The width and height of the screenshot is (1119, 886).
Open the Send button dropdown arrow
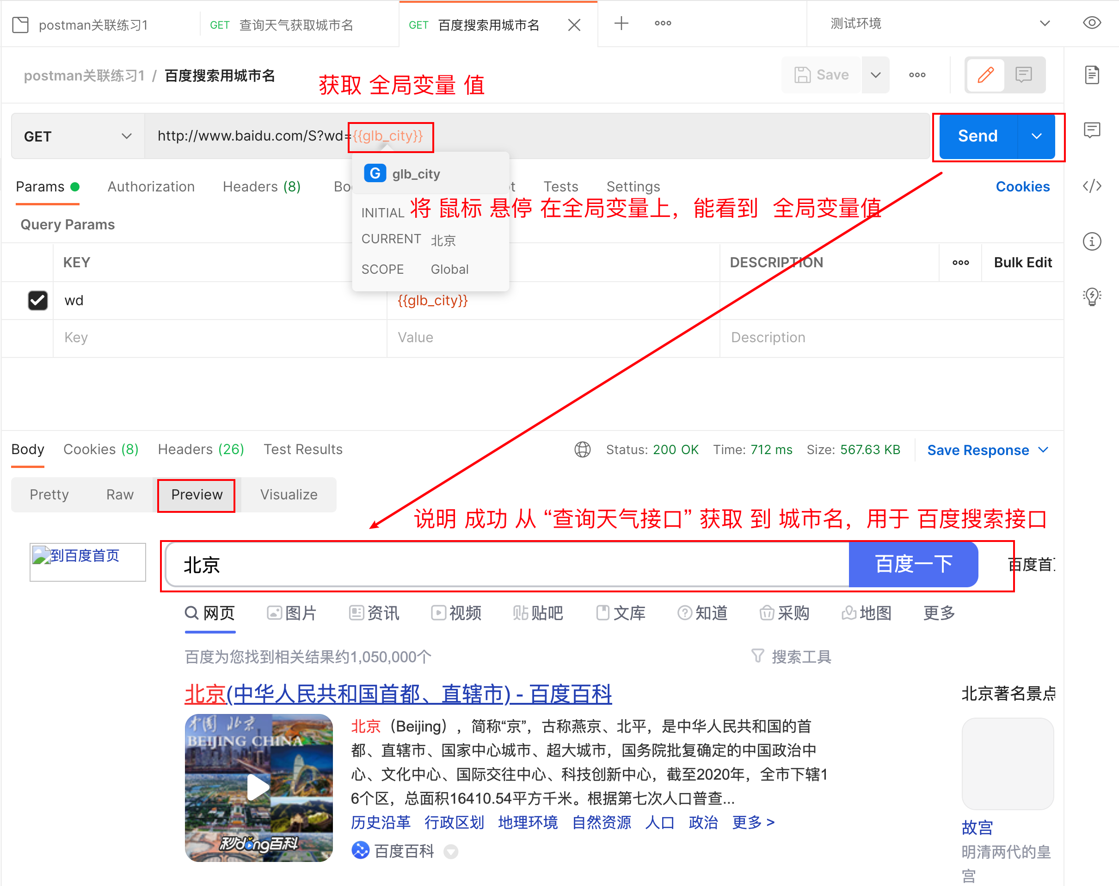coord(1036,136)
